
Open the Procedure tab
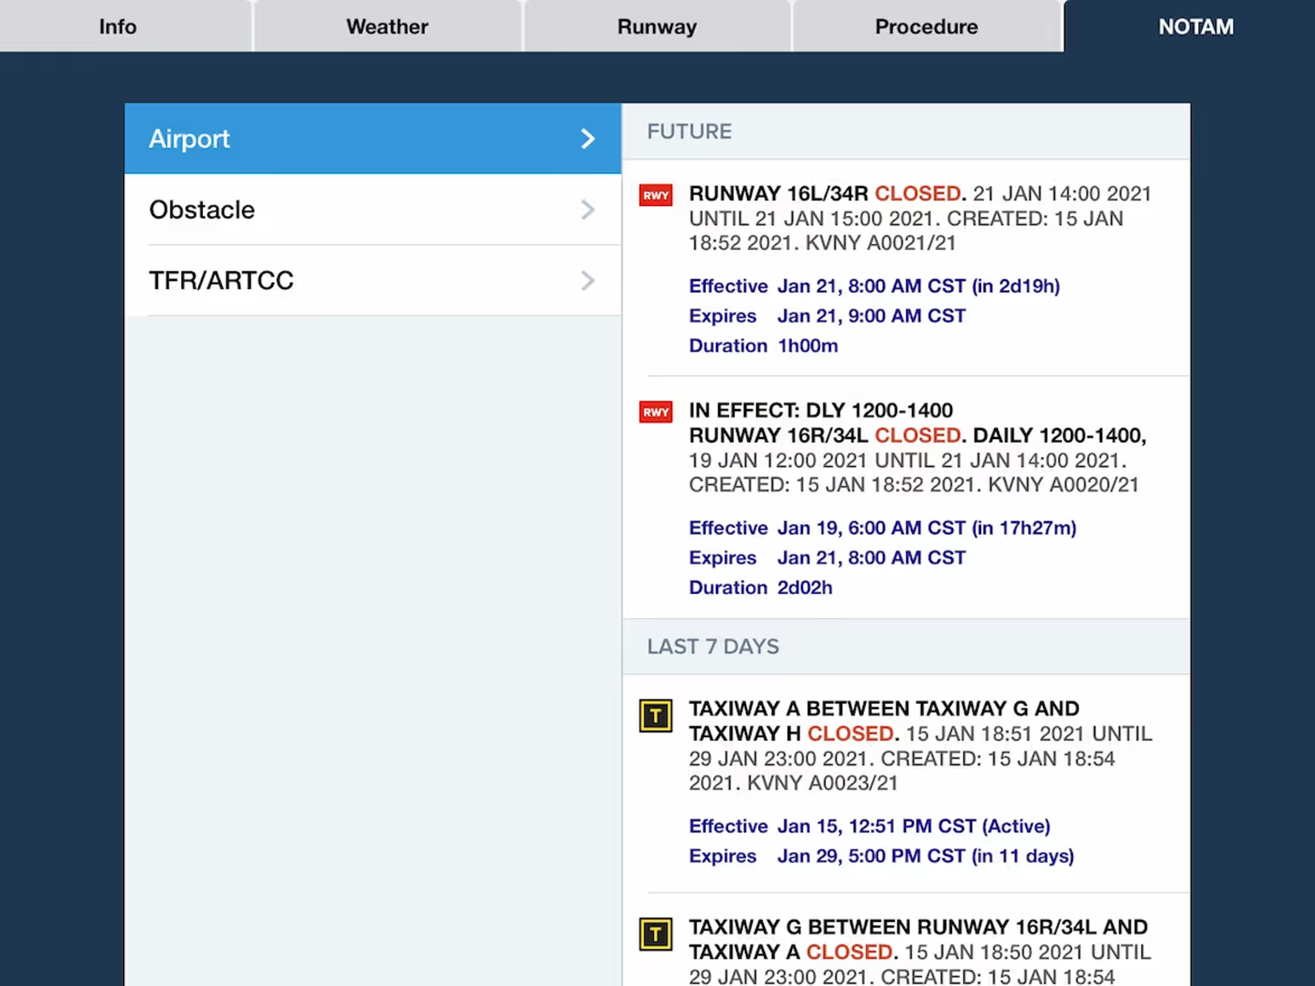tap(925, 27)
